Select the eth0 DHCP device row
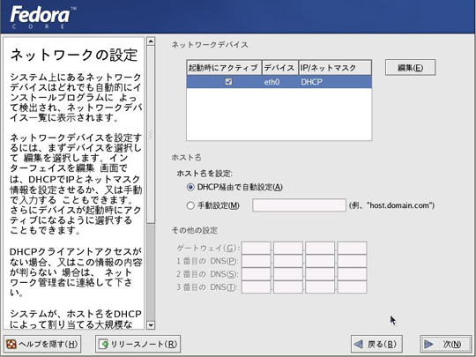This screenshot has width=476, height=357. pyautogui.click(x=279, y=82)
